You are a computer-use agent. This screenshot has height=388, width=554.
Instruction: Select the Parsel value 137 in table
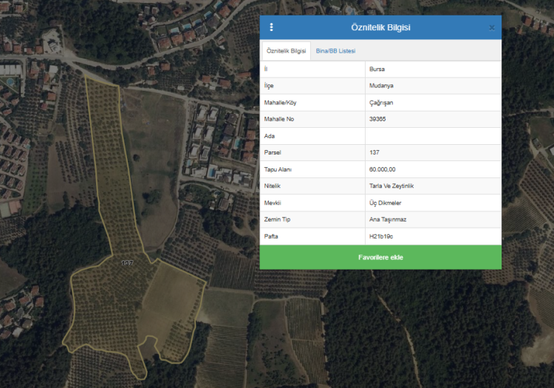pos(374,152)
